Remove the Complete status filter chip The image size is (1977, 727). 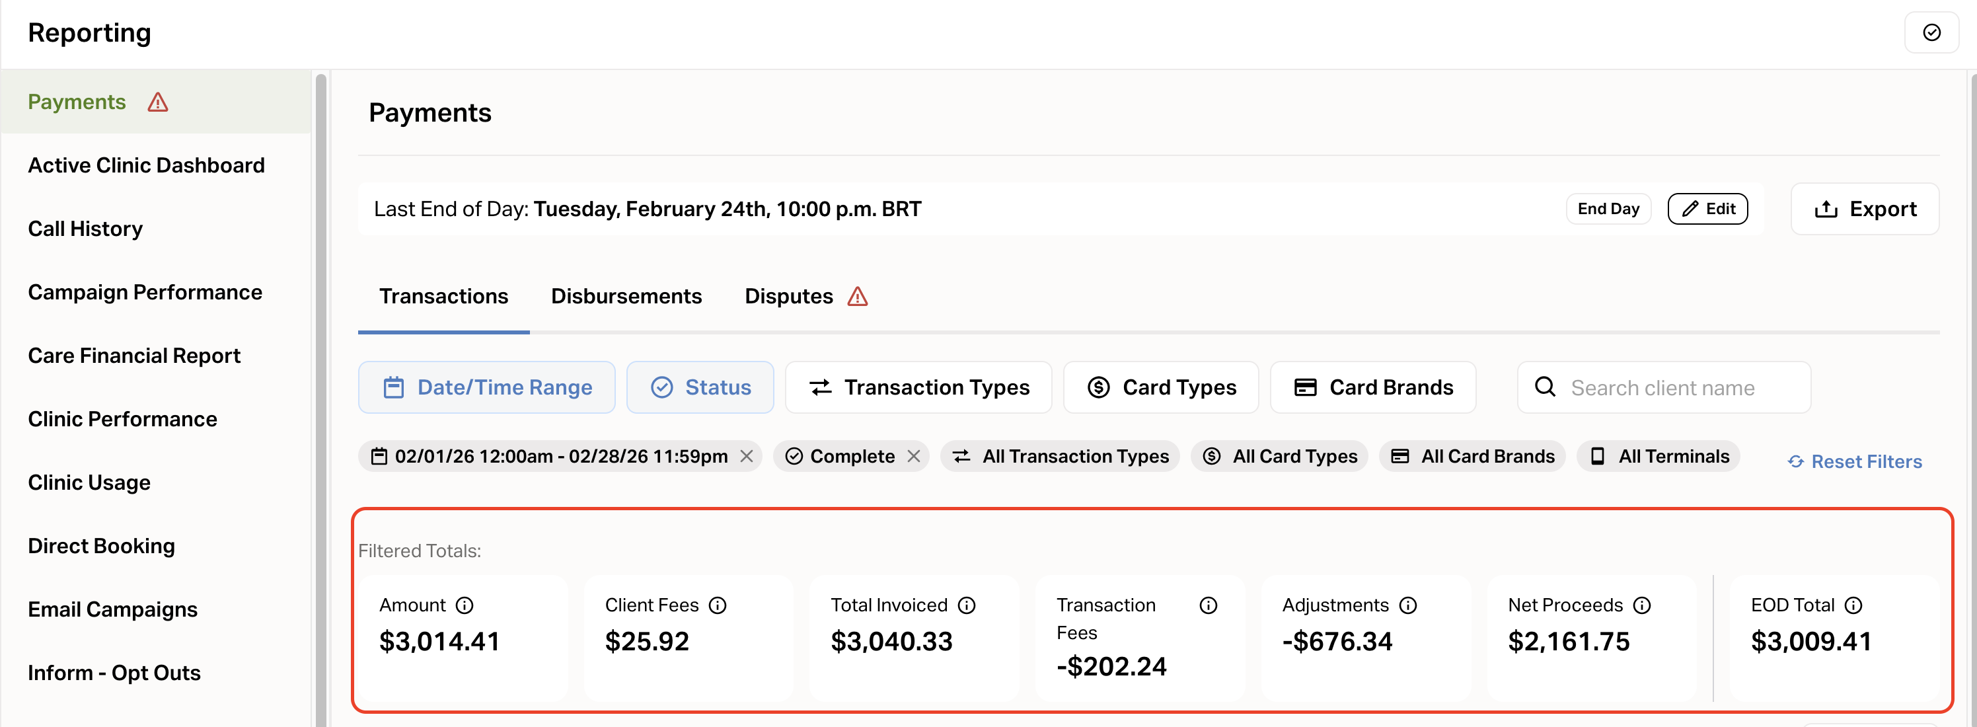coord(913,456)
